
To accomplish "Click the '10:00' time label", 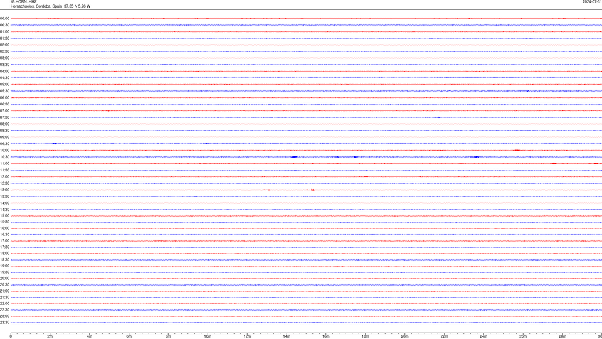I will pos(4,150).
